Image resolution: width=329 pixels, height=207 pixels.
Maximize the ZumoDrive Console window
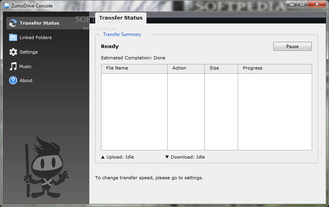tap(302, 4)
